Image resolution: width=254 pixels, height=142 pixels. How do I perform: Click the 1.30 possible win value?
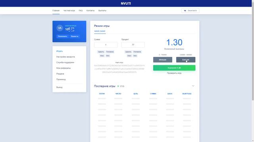[x=174, y=42]
